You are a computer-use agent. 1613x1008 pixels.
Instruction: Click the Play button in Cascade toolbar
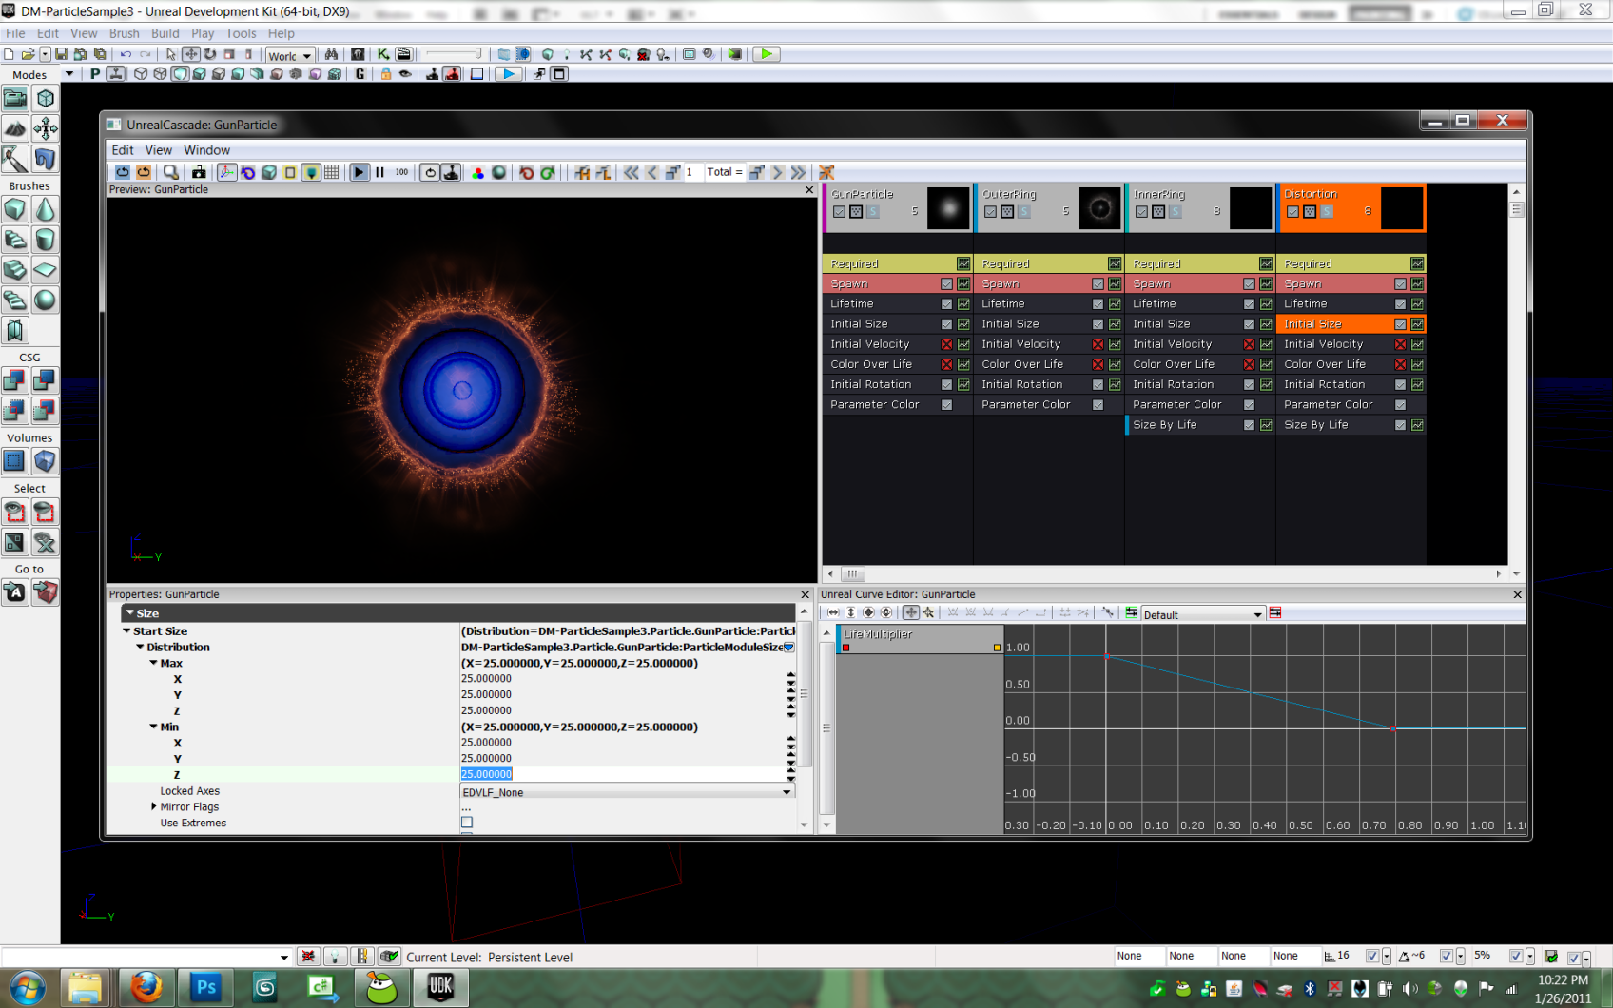pos(359,172)
